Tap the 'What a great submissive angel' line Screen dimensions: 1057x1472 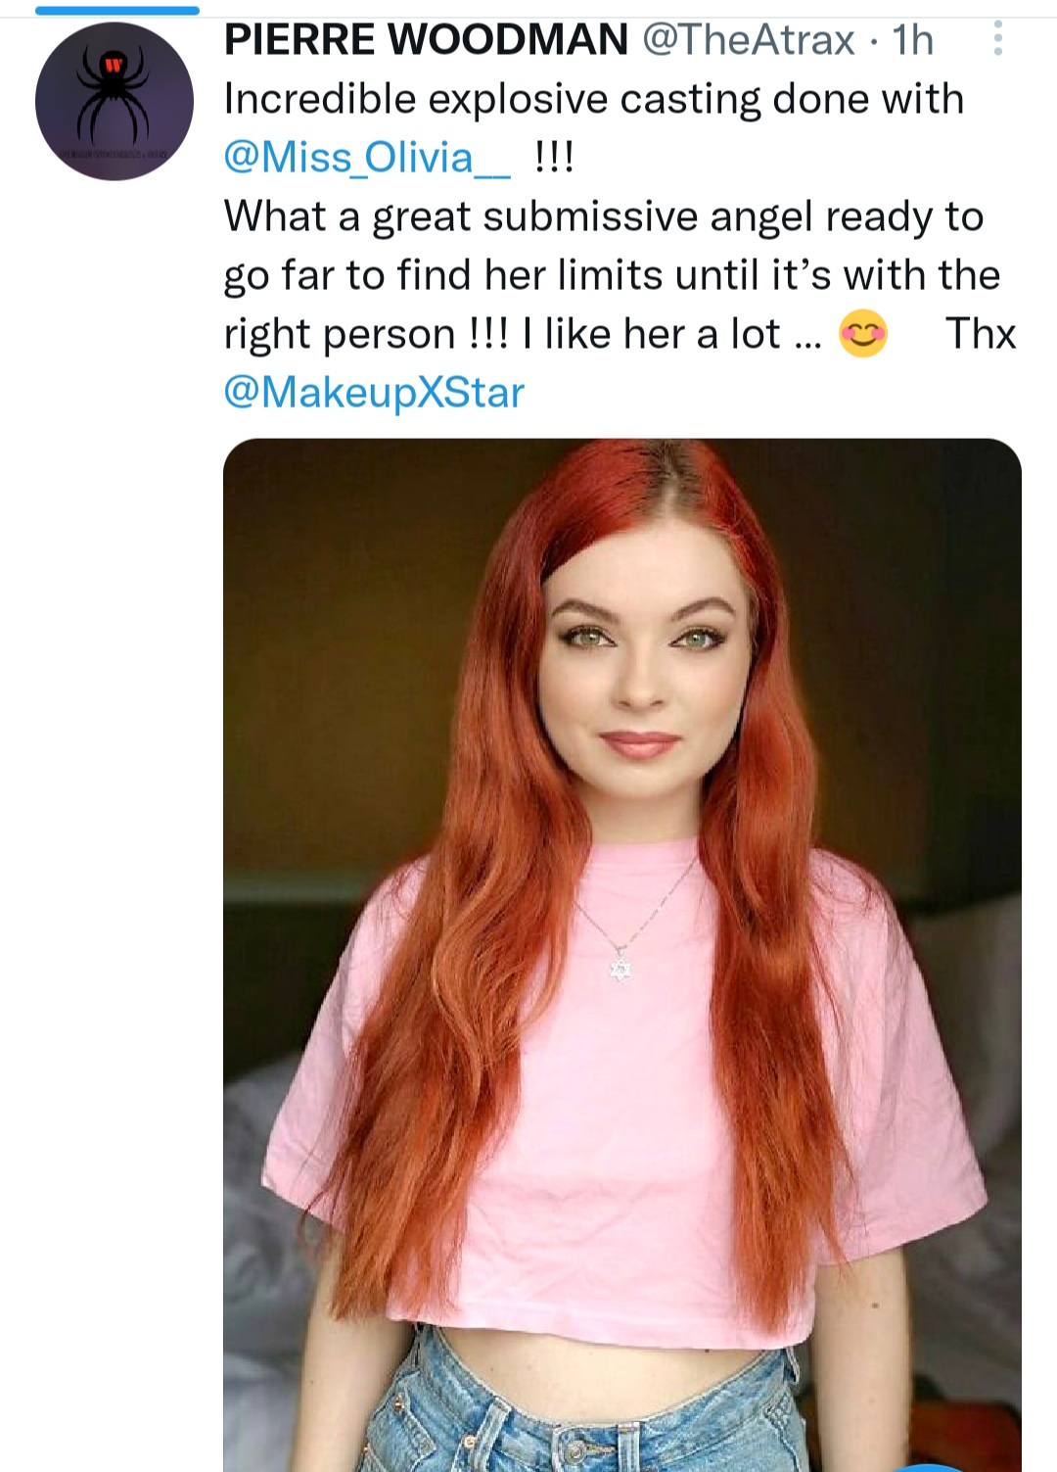(603, 216)
